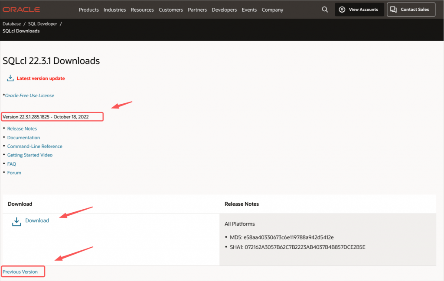
Task: Open the search magnifier icon
Action: 325,10
